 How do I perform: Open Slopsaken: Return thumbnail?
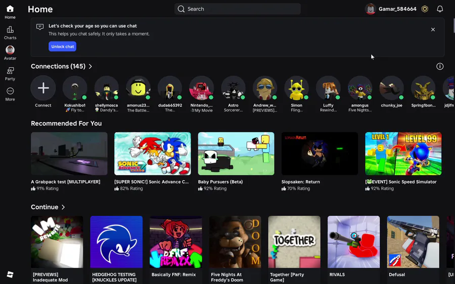(320, 154)
